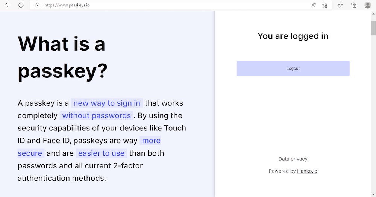
Task: Click the scrollbar down arrow
Action: point(373,195)
